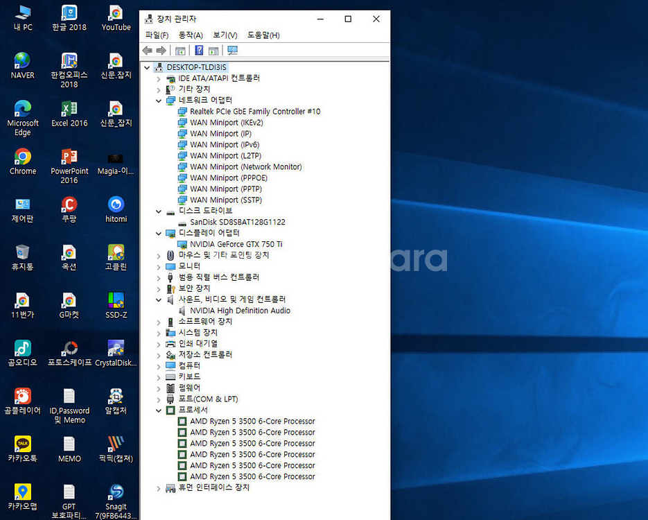Image resolution: width=648 pixels, height=520 pixels.
Task: Click the Microsoft Edge desktop icon
Action: pos(22,119)
